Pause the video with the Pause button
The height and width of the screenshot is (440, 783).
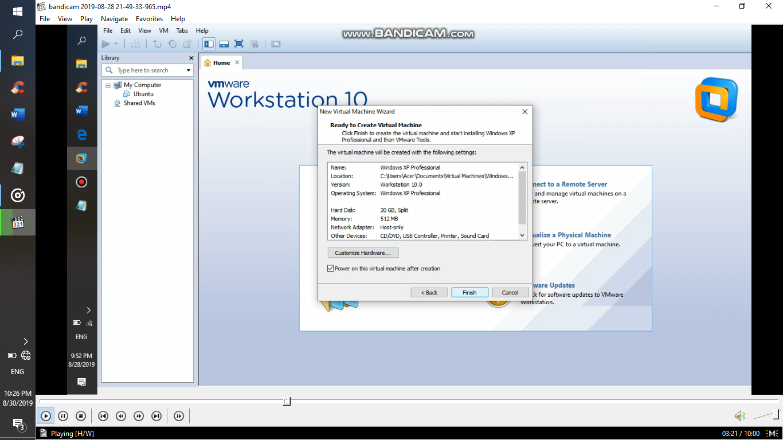(x=64, y=416)
